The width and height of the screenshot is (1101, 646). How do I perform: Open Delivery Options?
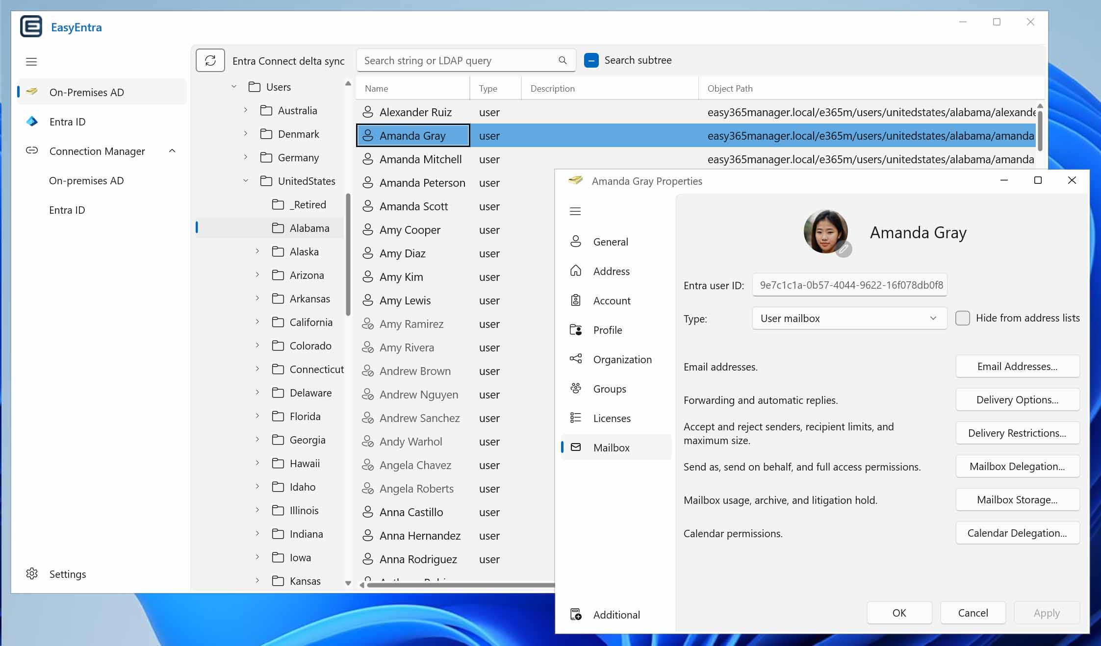coord(1017,399)
